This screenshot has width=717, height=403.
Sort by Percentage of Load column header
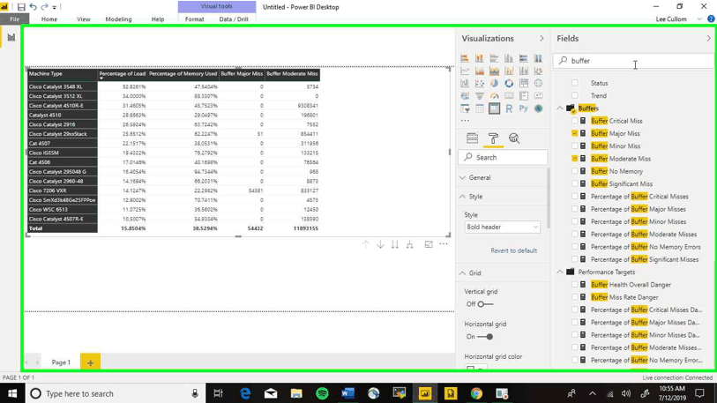pos(122,74)
